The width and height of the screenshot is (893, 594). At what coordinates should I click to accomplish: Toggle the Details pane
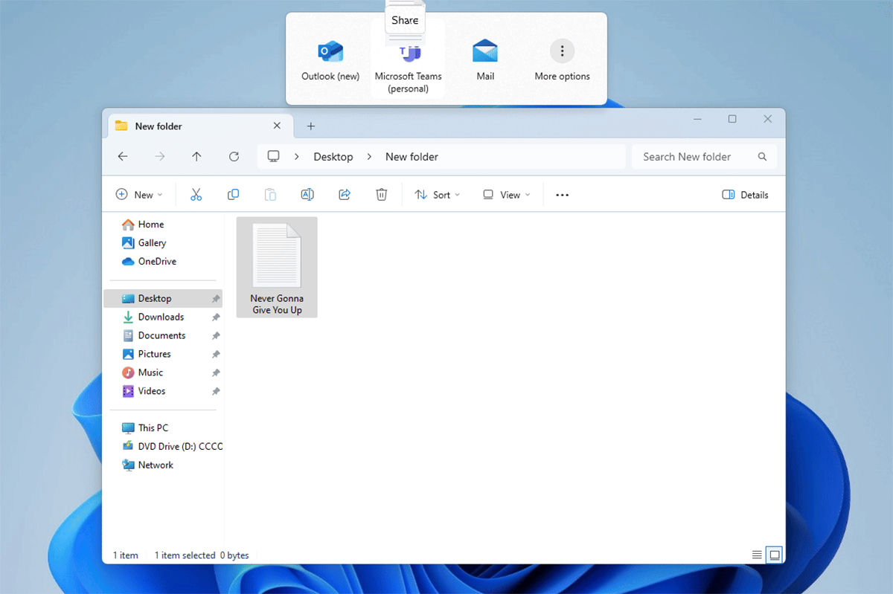click(x=745, y=195)
